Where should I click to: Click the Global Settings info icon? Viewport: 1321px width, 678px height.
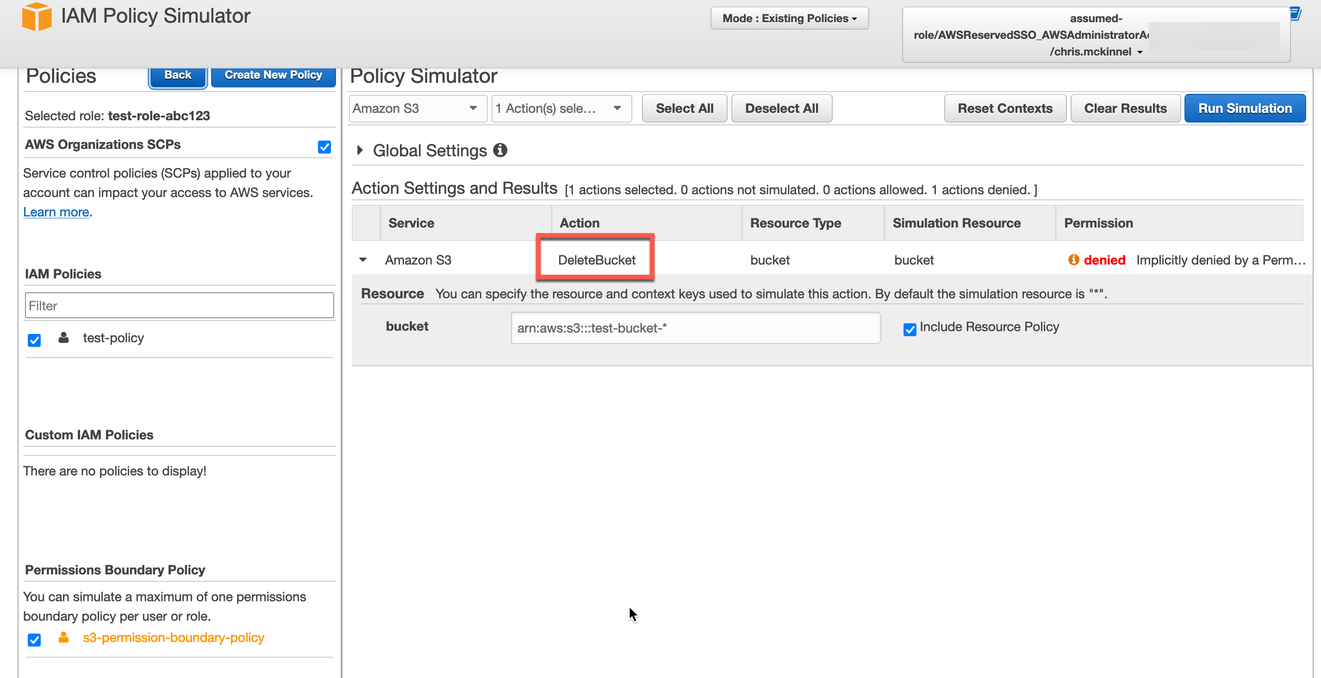tap(500, 150)
